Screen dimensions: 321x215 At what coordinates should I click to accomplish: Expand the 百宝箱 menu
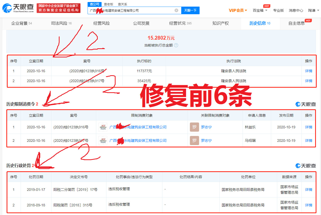(260, 10)
